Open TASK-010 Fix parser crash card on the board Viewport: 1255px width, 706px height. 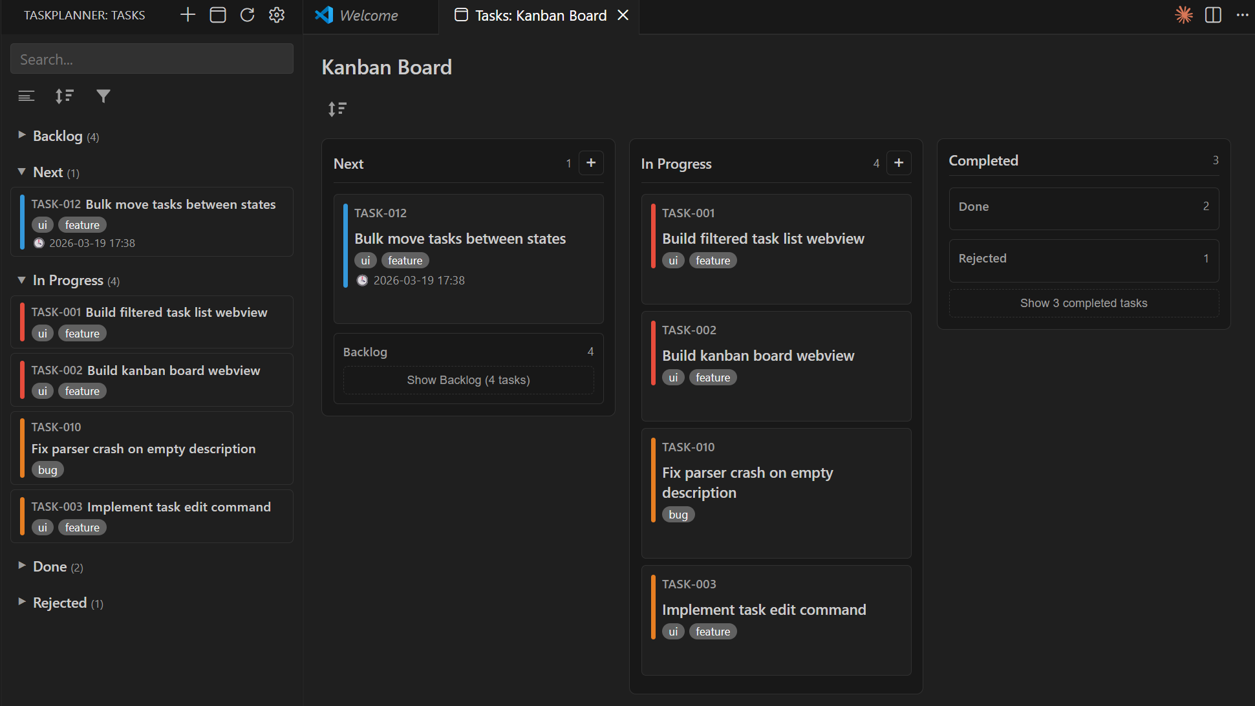(x=776, y=493)
